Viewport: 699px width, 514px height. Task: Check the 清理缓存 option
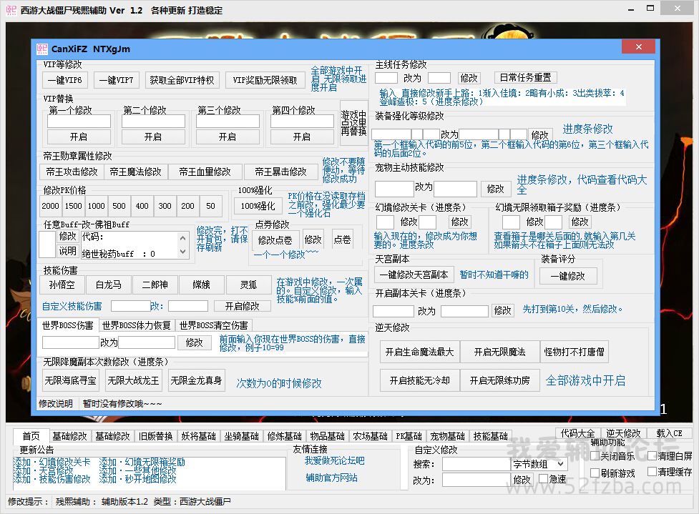tap(652, 472)
